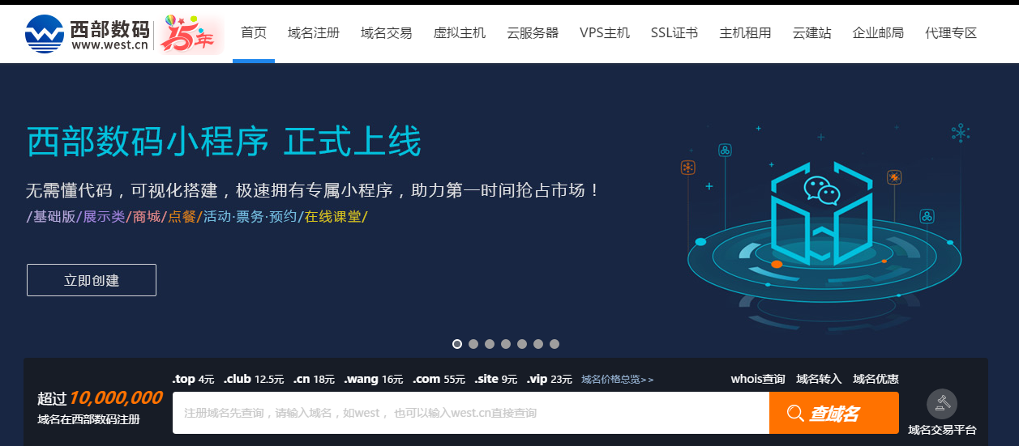Go to the 首页 tab

[x=254, y=33]
